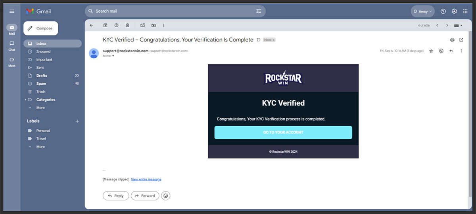Click View entire message link
Viewport: 476px width, 214px height.
click(146, 180)
